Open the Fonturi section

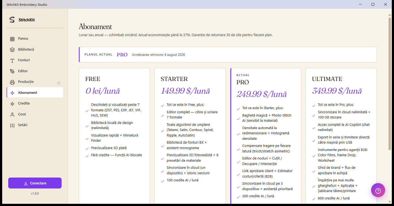(x=35, y=60)
